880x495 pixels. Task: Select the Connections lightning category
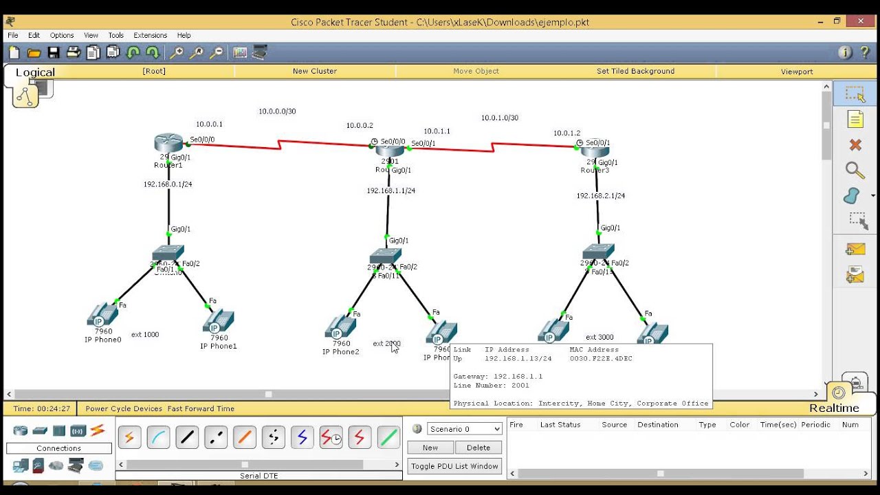click(98, 430)
